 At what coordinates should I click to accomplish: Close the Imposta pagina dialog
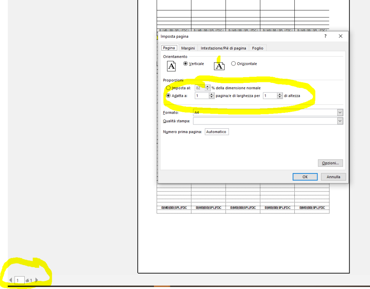pos(340,36)
